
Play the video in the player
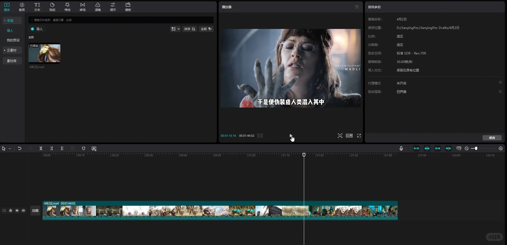point(291,136)
